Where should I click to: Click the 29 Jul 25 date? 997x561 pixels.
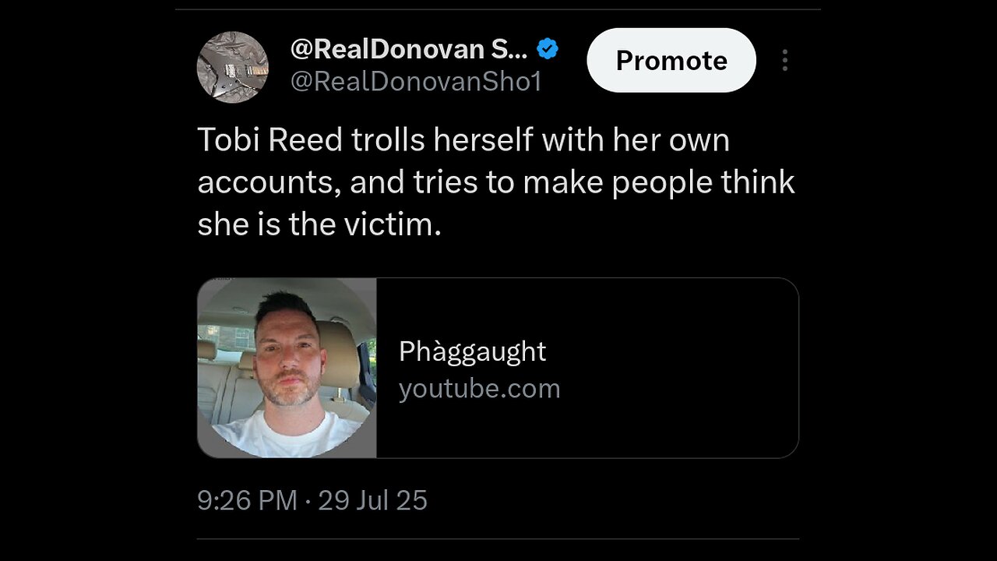tap(372, 500)
